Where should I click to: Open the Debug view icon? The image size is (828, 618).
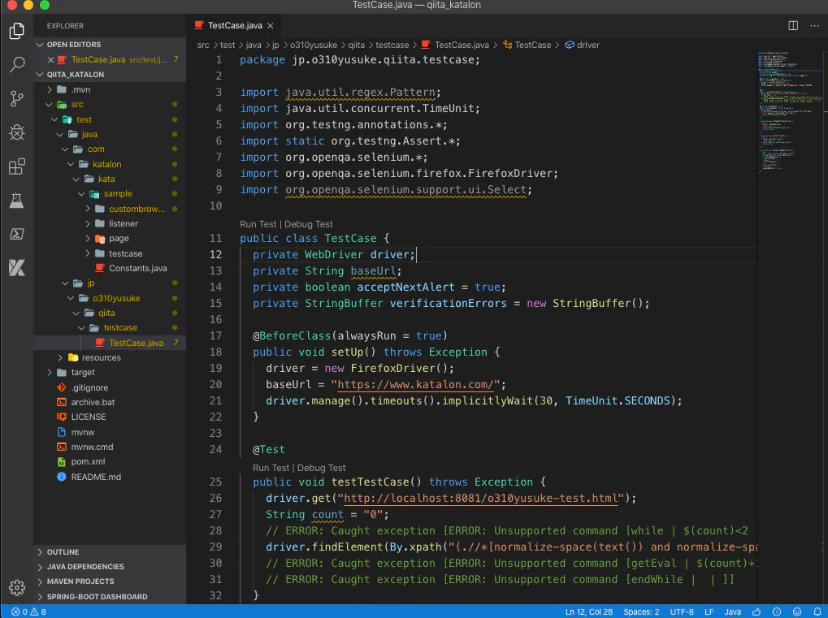click(16, 132)
